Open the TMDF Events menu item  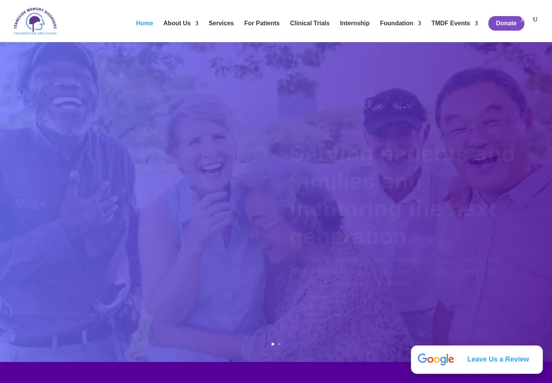point(451,23)
